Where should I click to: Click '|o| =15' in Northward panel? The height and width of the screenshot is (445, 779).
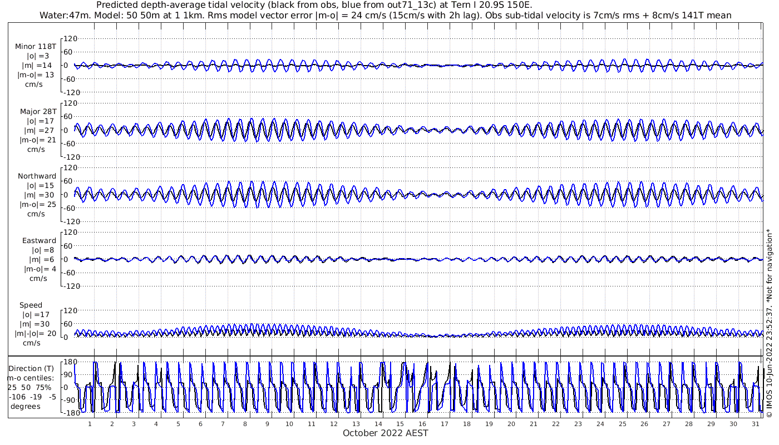(x=41, y=186)
